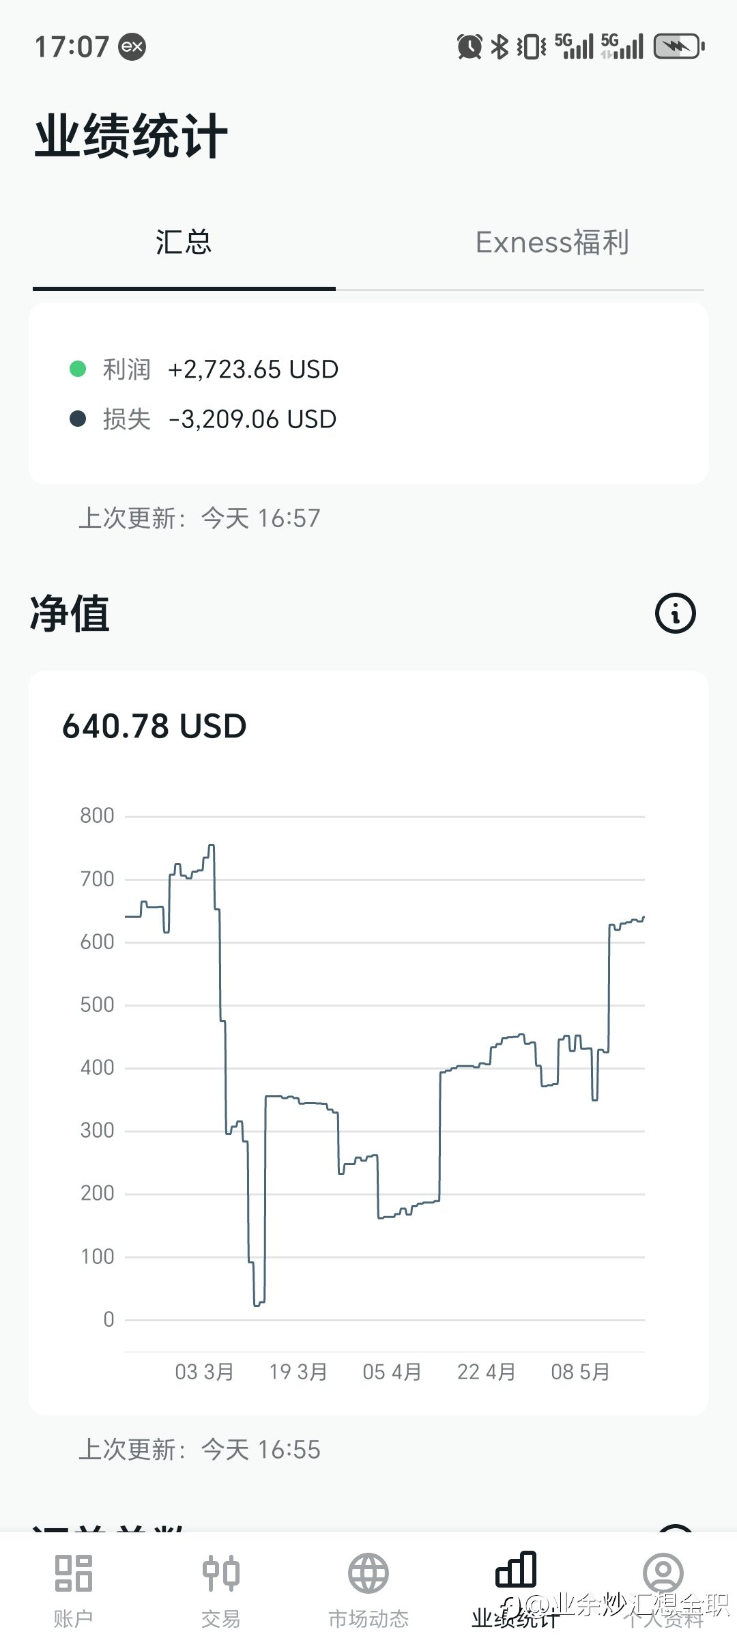Tap the info icon beside 净值
This screenshot has width=737, height=1647.
coord(676,613)
